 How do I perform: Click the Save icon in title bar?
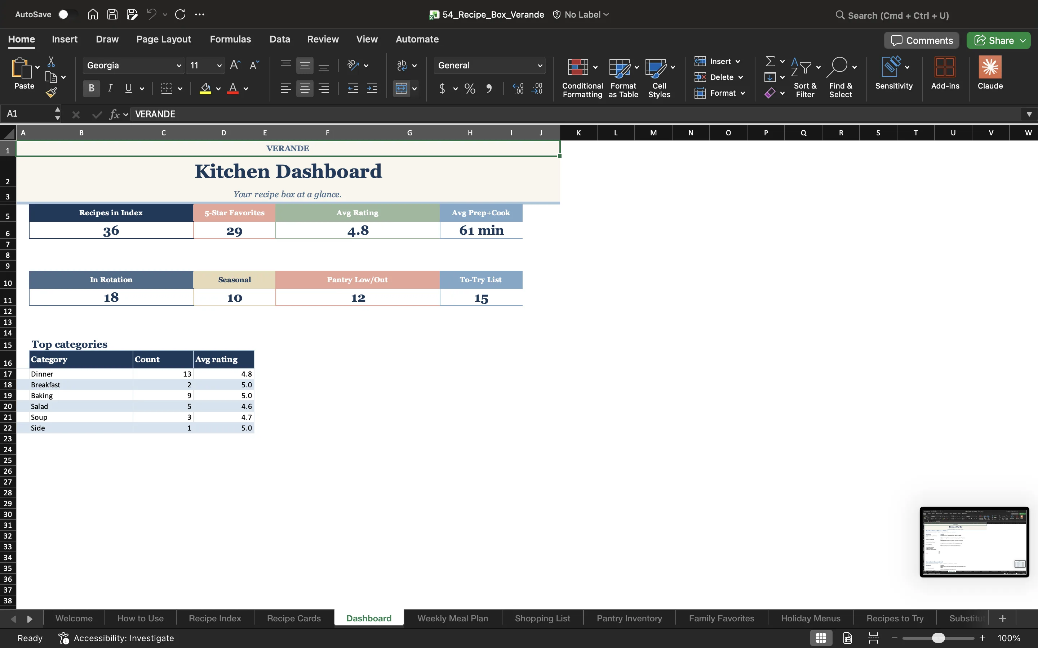(x=112, y=14)
